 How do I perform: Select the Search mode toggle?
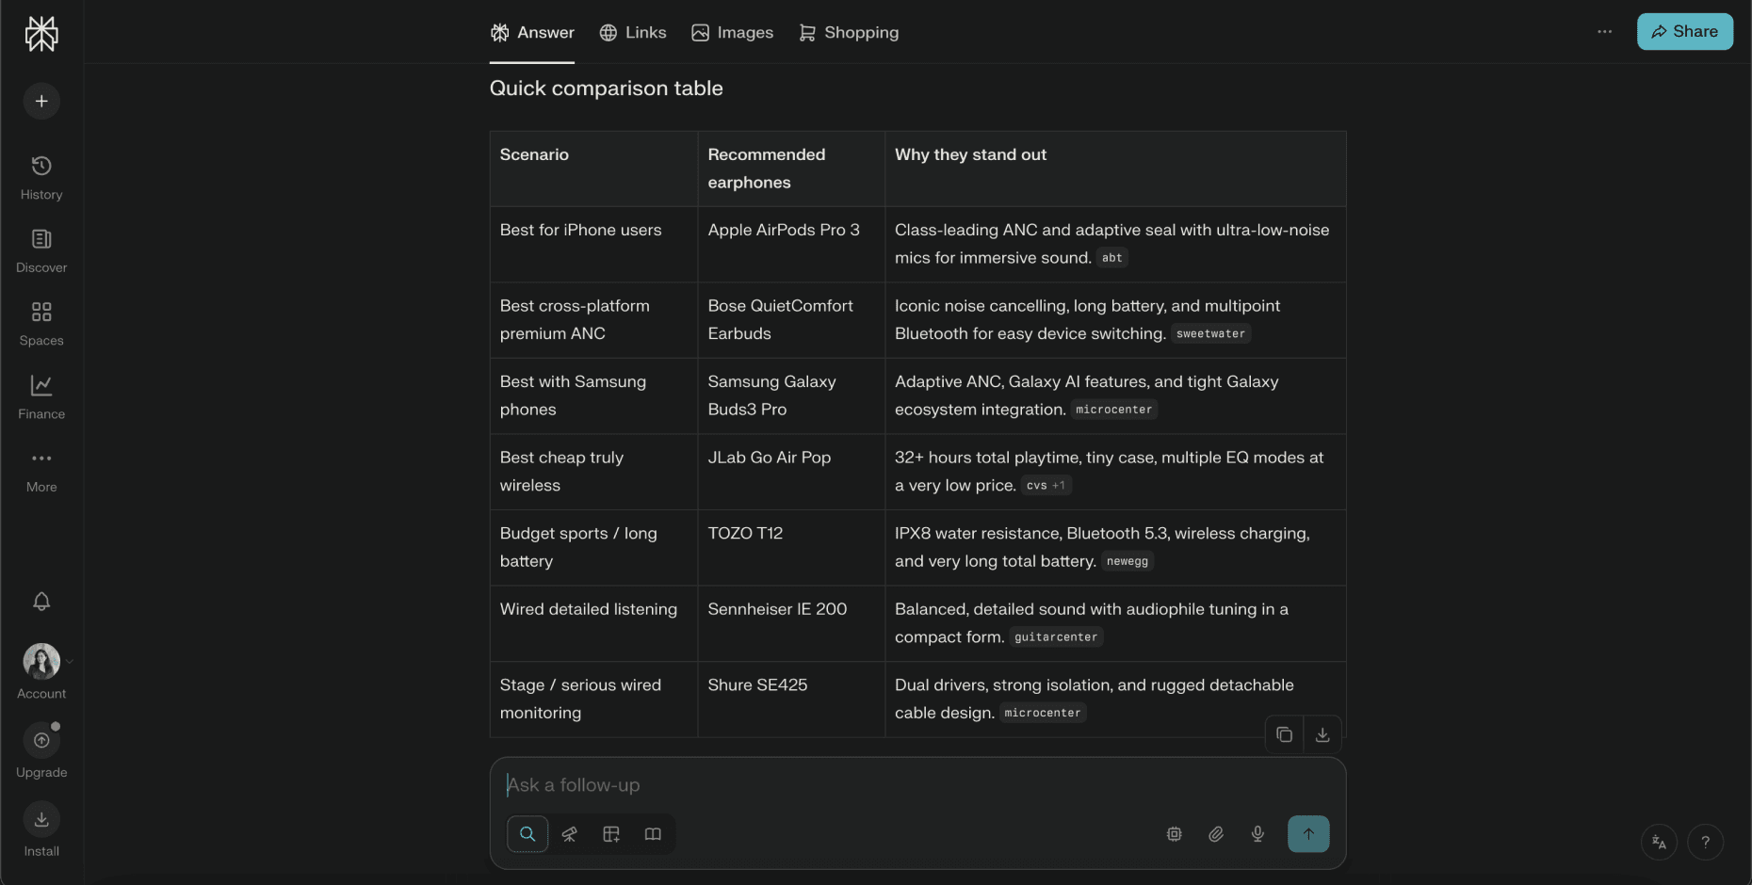(x=527, y=834)
